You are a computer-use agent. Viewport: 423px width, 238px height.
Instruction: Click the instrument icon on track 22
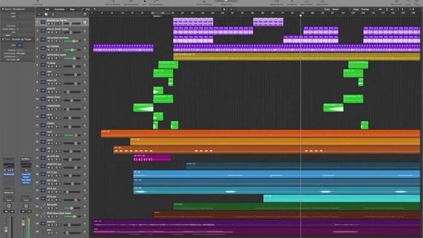coord(43,198)
